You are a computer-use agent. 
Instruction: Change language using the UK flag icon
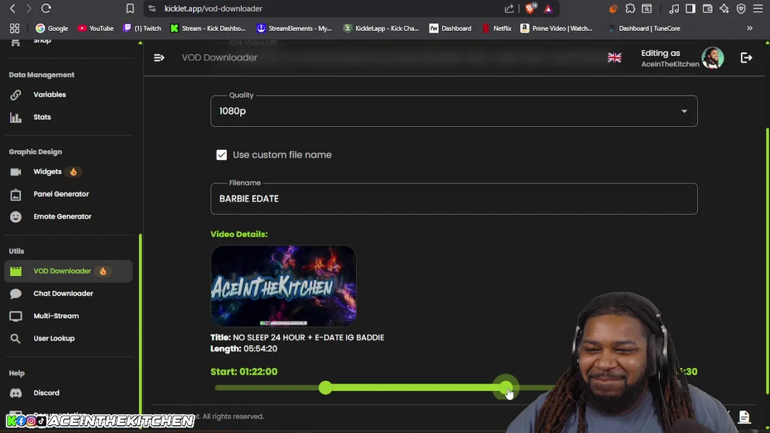coord(614,58)
